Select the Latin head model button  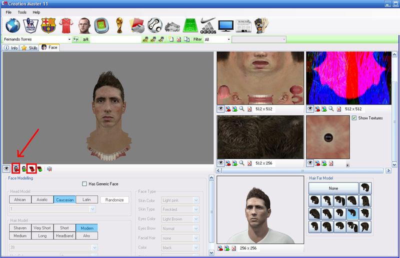[86, 199]
